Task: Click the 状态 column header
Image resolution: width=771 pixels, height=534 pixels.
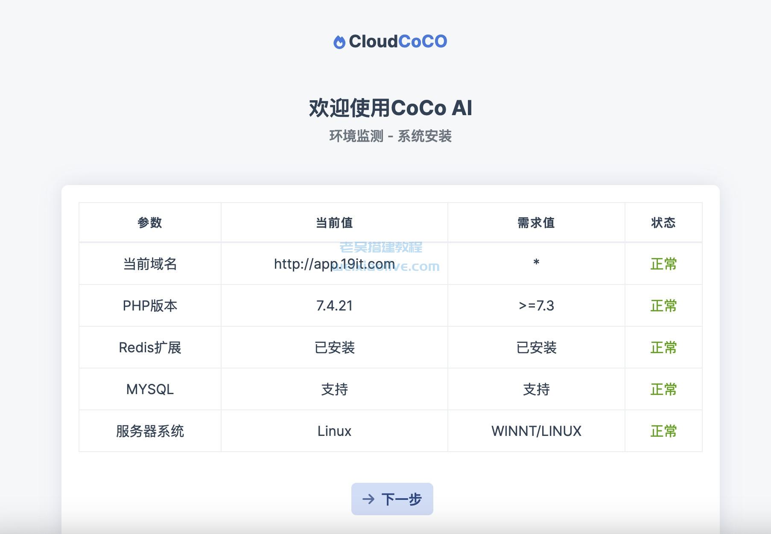Action: [x=663, y=223]
